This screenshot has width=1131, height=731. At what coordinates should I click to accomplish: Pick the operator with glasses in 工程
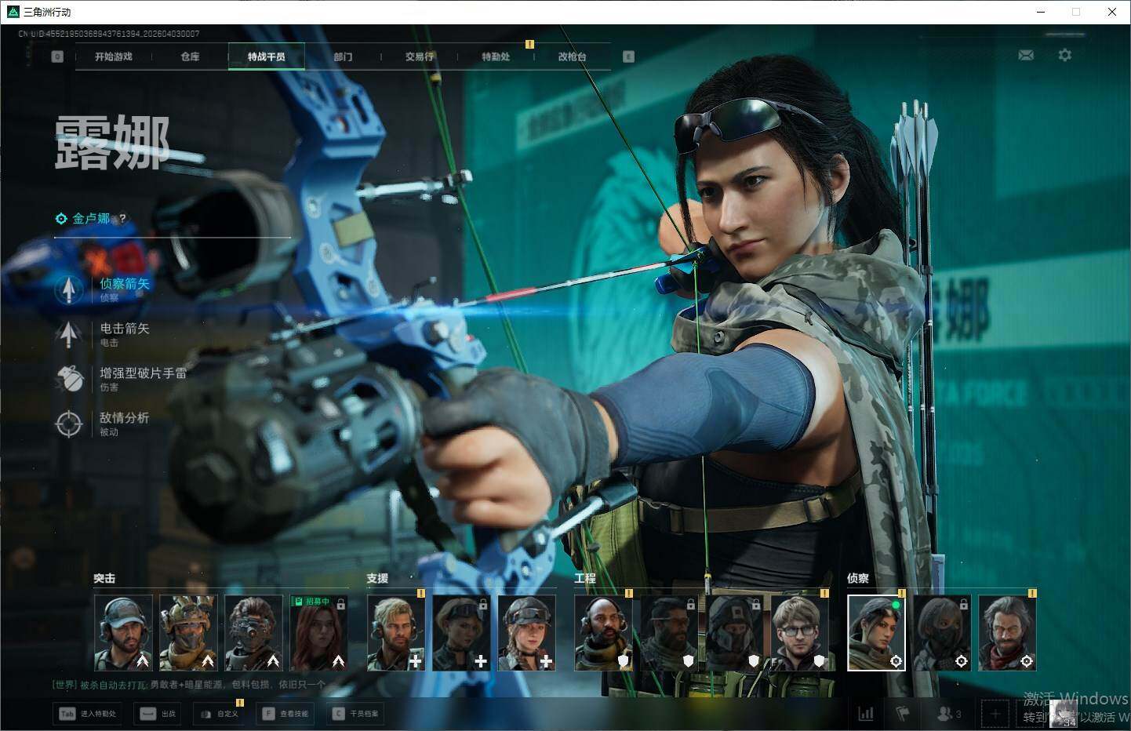799,632
